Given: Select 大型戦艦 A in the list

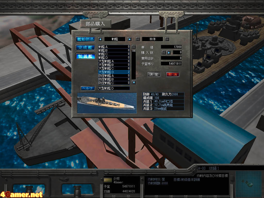Looking at the screenshot, I should (x=114, y=61).
